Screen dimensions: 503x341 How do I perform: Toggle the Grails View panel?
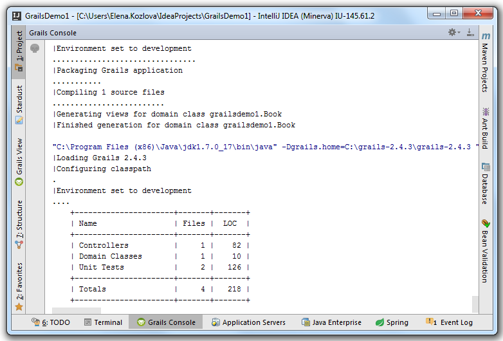click(19, 162)
